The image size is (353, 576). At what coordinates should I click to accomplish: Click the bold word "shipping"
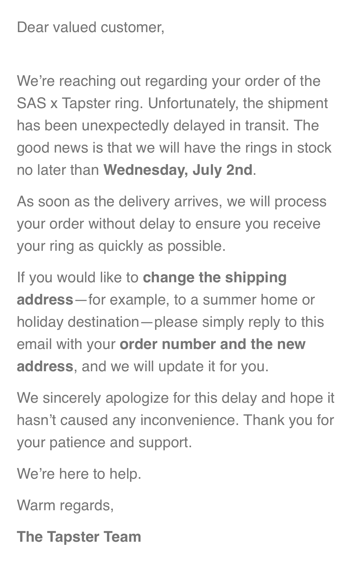click(256, 277)
